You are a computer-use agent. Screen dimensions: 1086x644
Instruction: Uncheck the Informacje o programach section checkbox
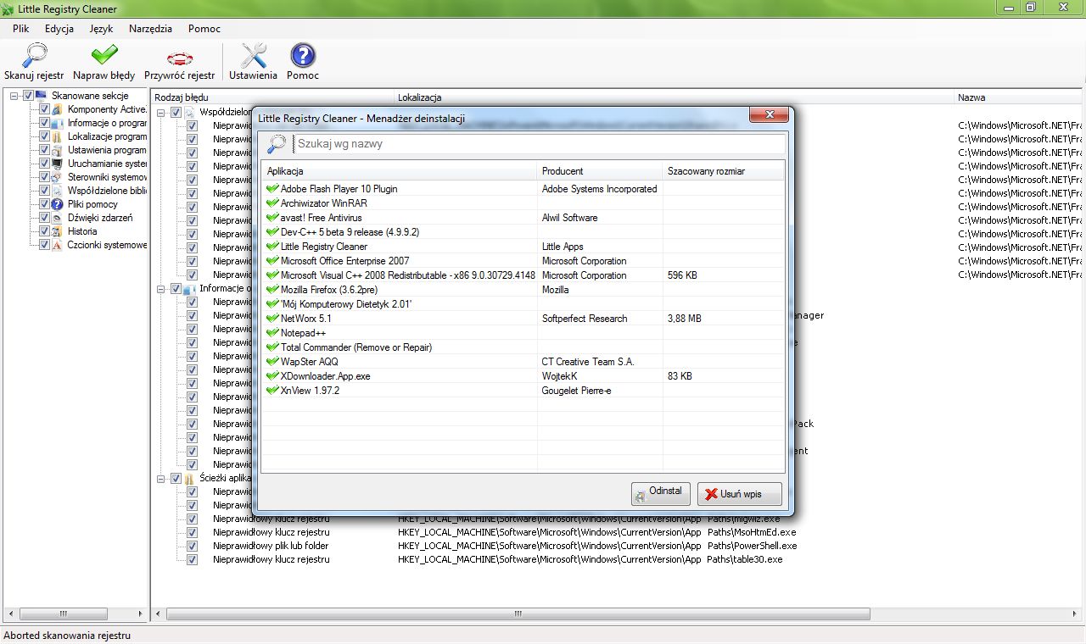pos(45,123)
